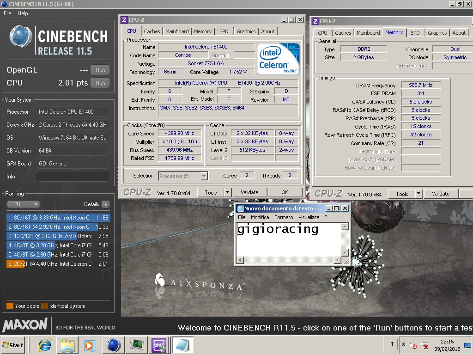Switch to Cinebench taskbar icon
This screenshot has height=355, width=473.
(114, 345)
